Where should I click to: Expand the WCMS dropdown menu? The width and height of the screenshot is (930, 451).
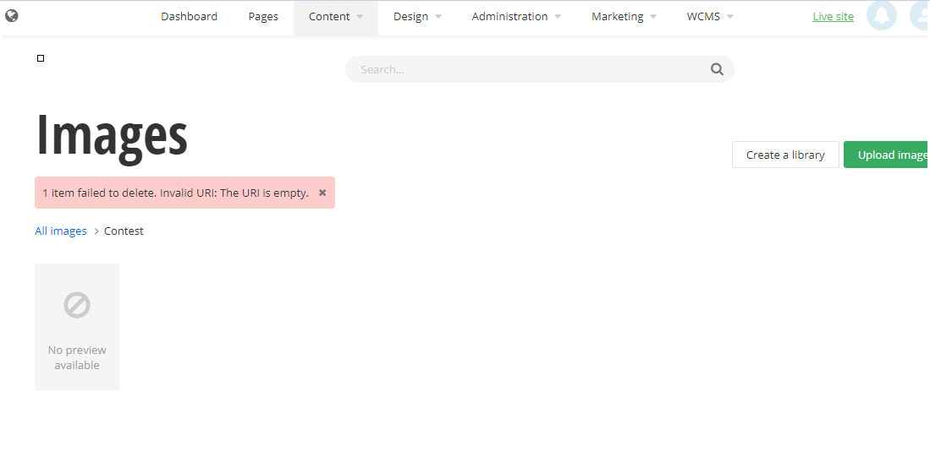(710, 17)
